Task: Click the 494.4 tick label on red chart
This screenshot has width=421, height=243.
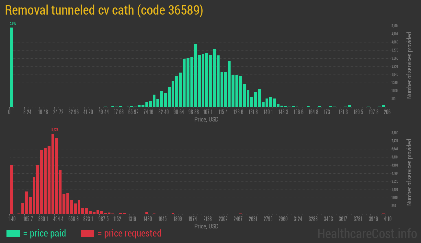Action: click(x=58, y=219)
